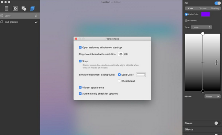Switch to the Texture tab
Screen dimensions: 222x135
tap(203, 8)
